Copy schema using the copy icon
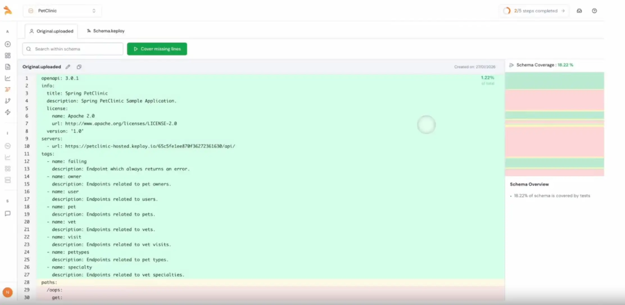The width and height of the screenshot is (625, 305). pyautogui.click(x=79, y=67)
